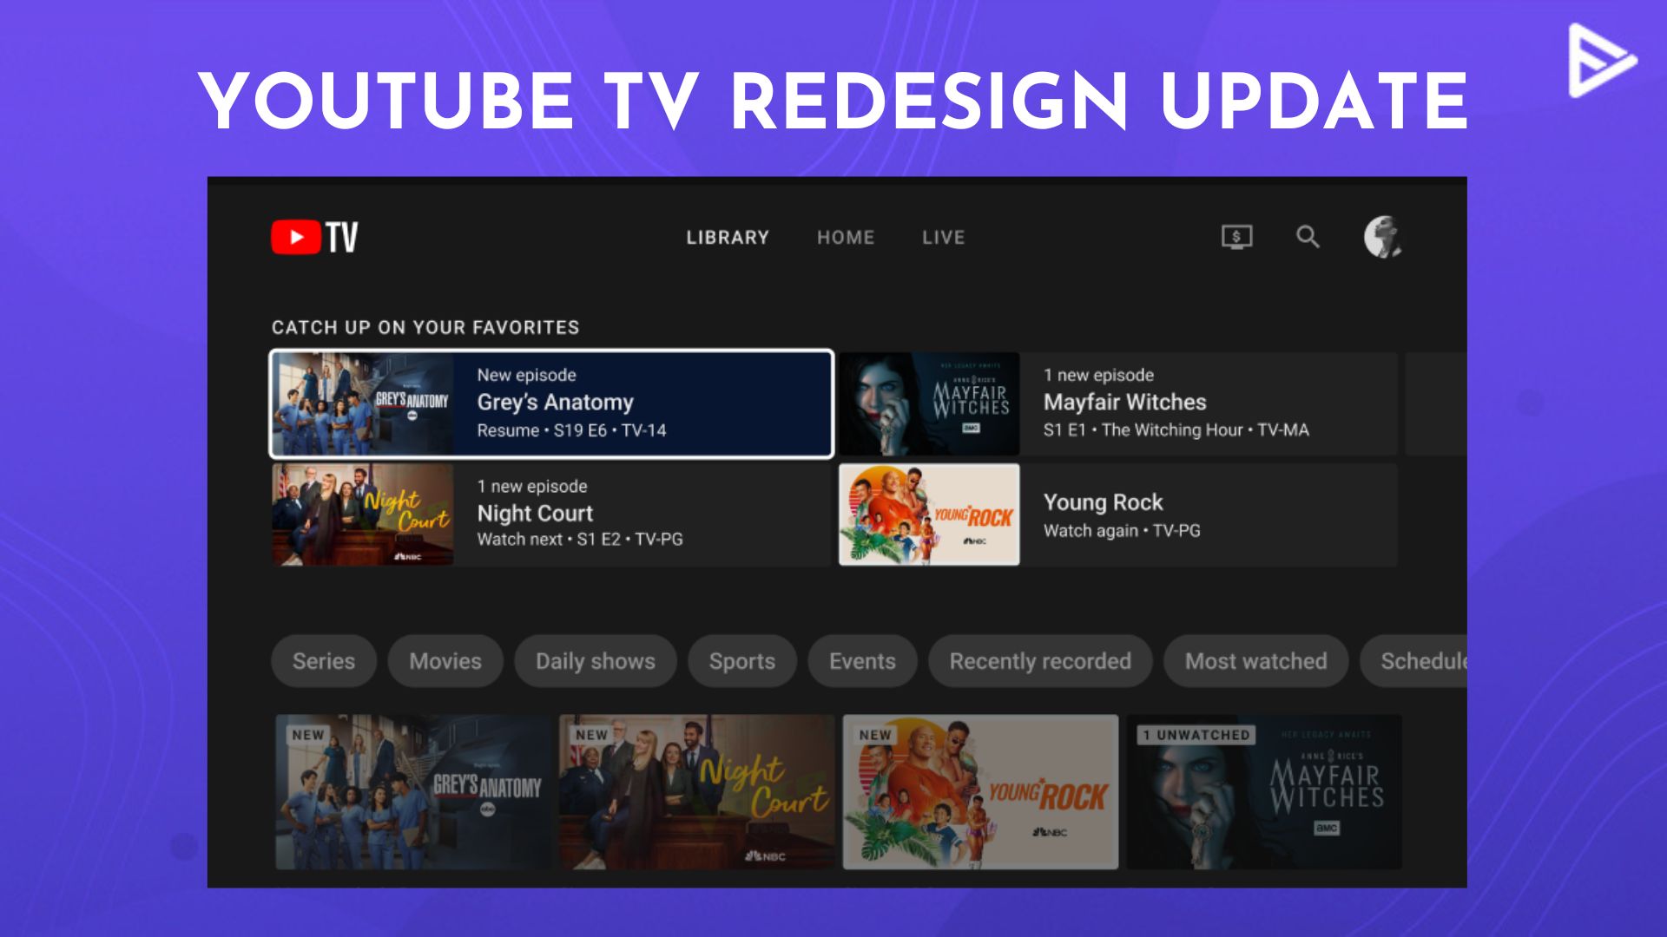This screenshot has height=937, width=1667.
Task: Select the Movies filter chip
Action: (x=445, y=661)
